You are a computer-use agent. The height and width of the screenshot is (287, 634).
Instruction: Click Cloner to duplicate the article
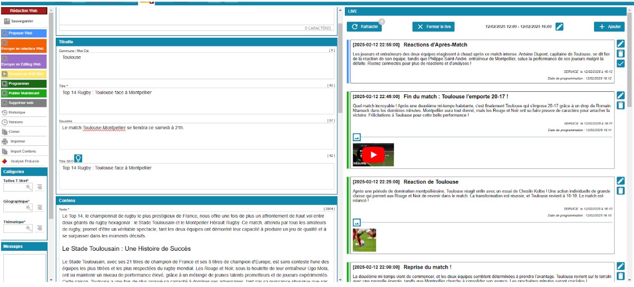tap(14, 132)
